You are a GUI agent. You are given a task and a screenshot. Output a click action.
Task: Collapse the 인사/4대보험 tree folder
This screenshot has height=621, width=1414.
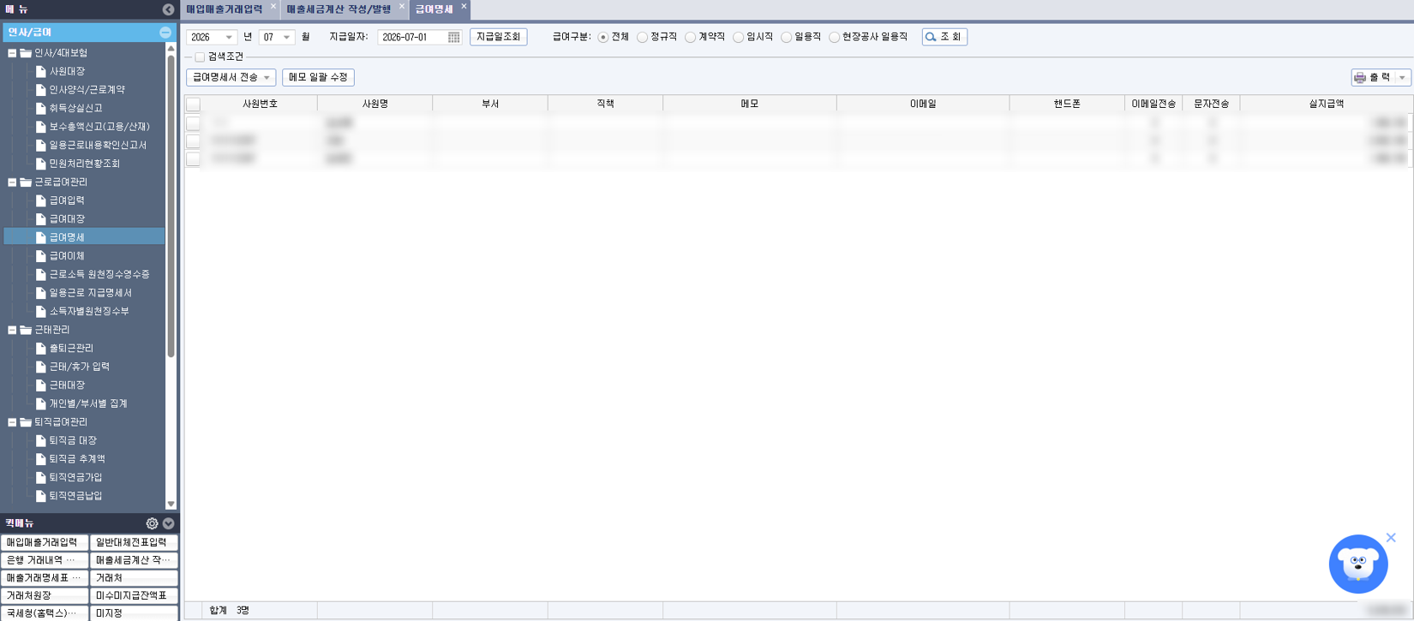click(12, 53)
